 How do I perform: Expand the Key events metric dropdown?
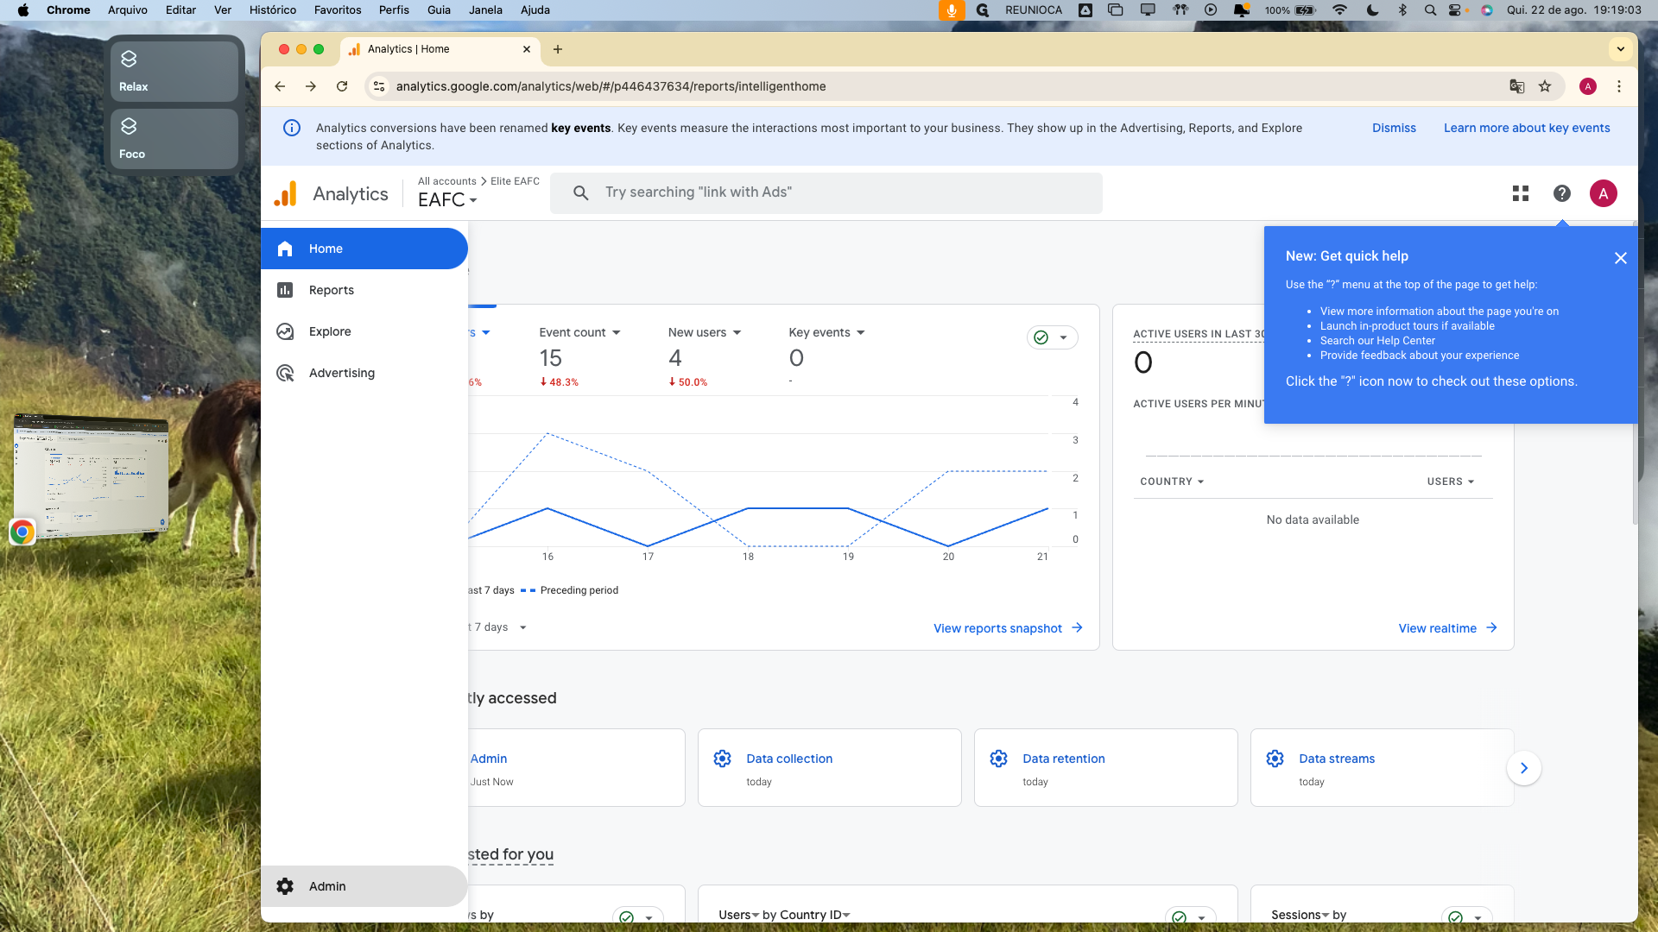pos(860,333)
